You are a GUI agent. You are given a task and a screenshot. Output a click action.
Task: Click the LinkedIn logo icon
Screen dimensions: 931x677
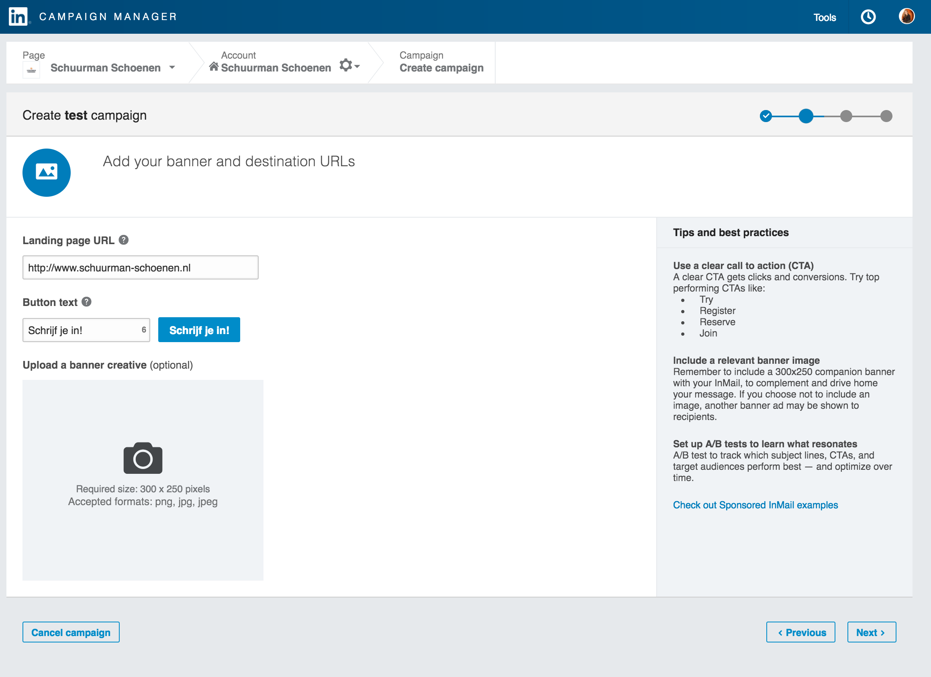coord(18,17)
